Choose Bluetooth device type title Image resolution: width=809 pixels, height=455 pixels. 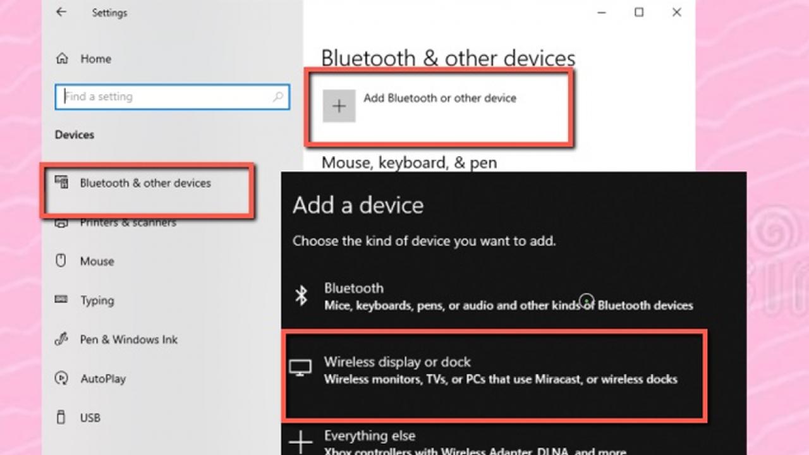[353, 288]
